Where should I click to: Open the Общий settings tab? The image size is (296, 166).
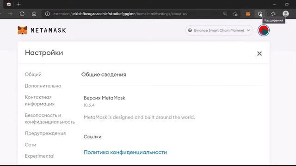click(33, 74)
